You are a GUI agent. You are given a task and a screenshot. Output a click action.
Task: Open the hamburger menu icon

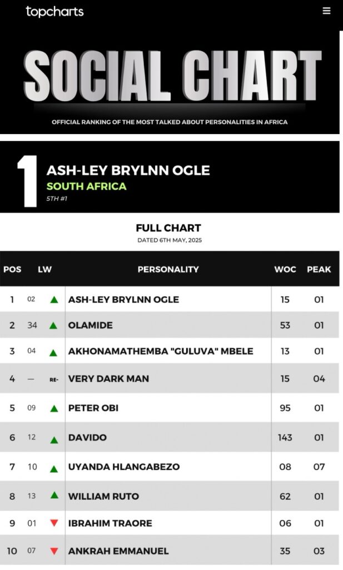point(326,11)
